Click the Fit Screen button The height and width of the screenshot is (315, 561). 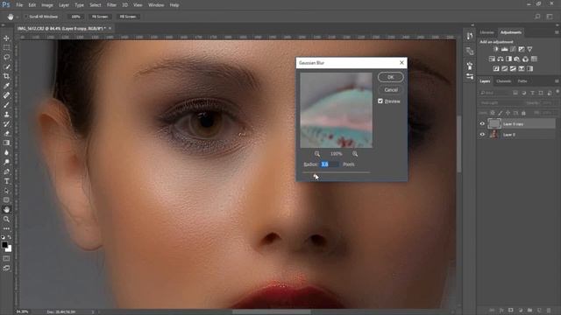click(100, 17)
